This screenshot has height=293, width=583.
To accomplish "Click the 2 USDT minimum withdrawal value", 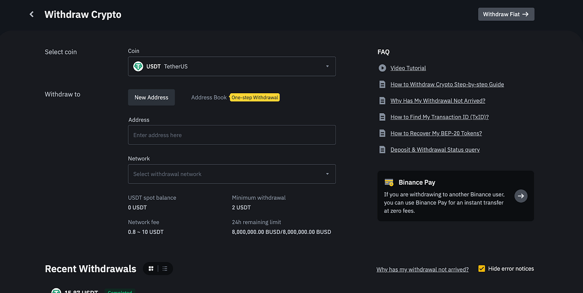I will coord(242,207).
